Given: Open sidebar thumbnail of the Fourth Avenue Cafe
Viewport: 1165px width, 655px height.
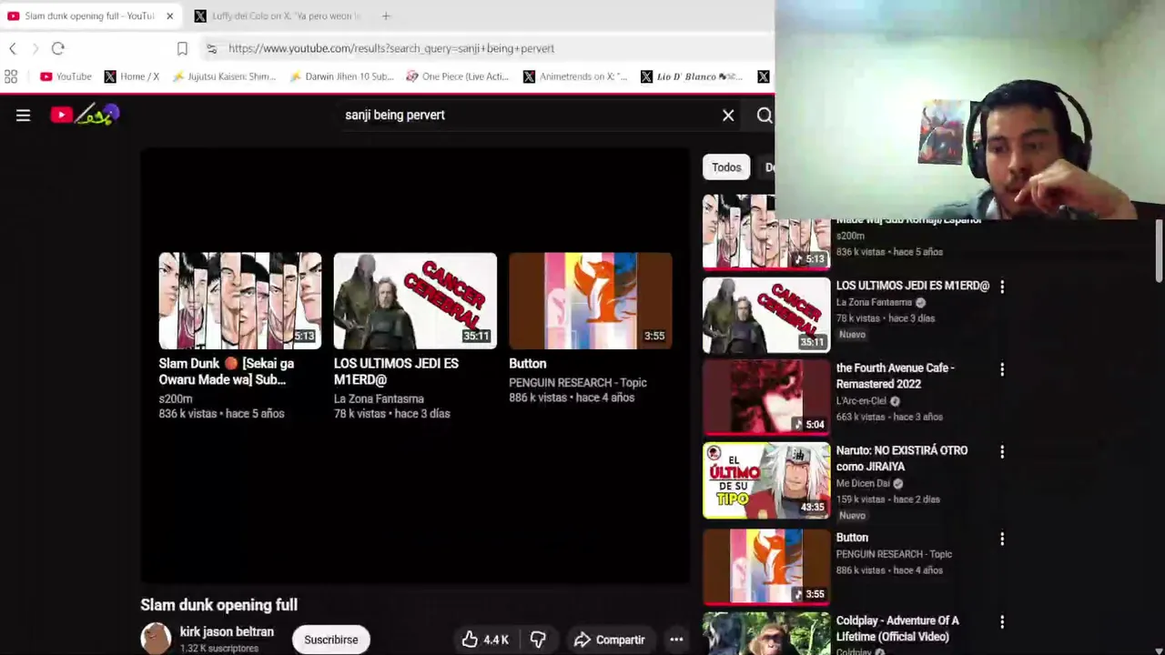Looking at the screenshot, I should [x=766, y=397].
